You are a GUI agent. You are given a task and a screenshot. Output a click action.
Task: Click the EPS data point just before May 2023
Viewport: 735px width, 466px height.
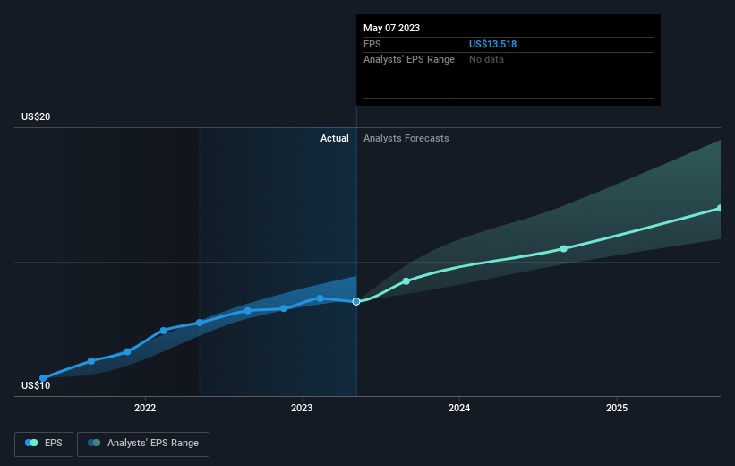pos(320,298)
